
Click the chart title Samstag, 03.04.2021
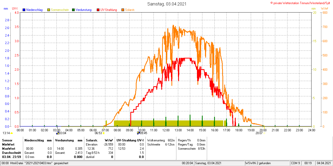click(167, 4)
